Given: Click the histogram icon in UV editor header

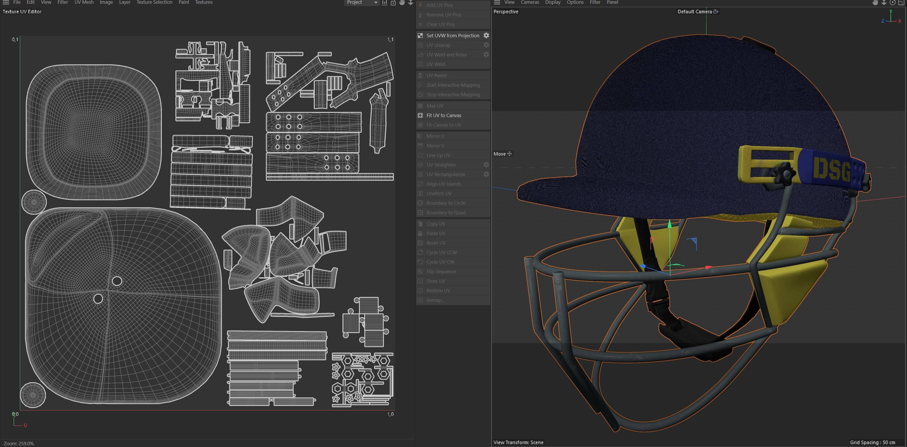Looking at the screenshot, I should [384, 3].
